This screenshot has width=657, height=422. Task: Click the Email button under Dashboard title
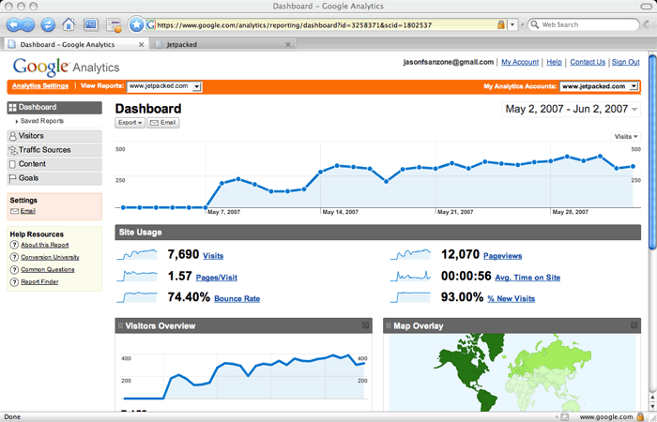point(163,123)
